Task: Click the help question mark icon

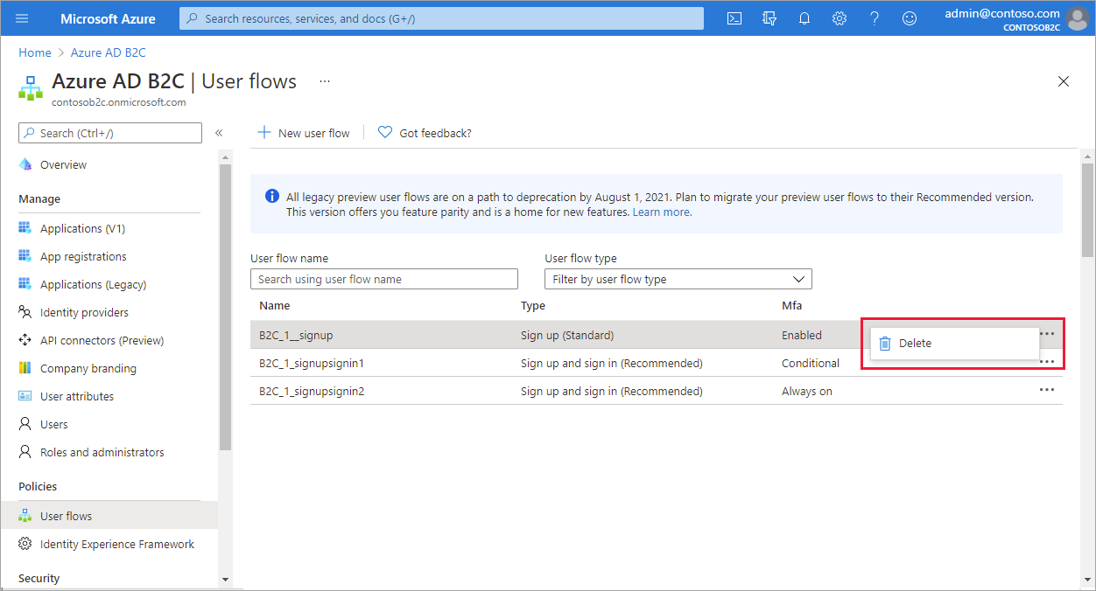Action: coord(874,17)
